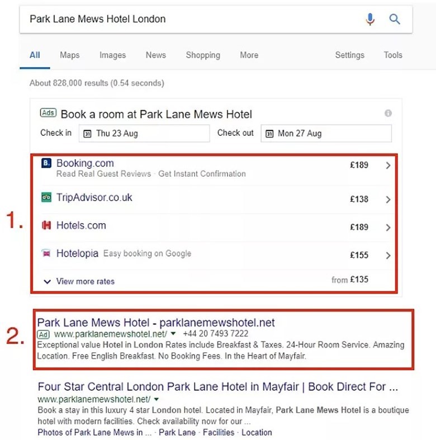436x440 pixels.
Task: Switch to the Maps tab
Action: tap(70, 55)
